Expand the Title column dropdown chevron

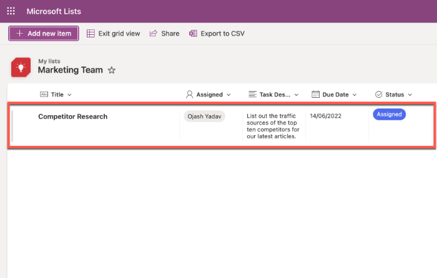pyautogui.click(x=69, y=95)
